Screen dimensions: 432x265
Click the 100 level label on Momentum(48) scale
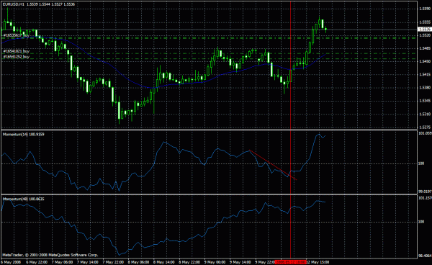pos(421,222)
